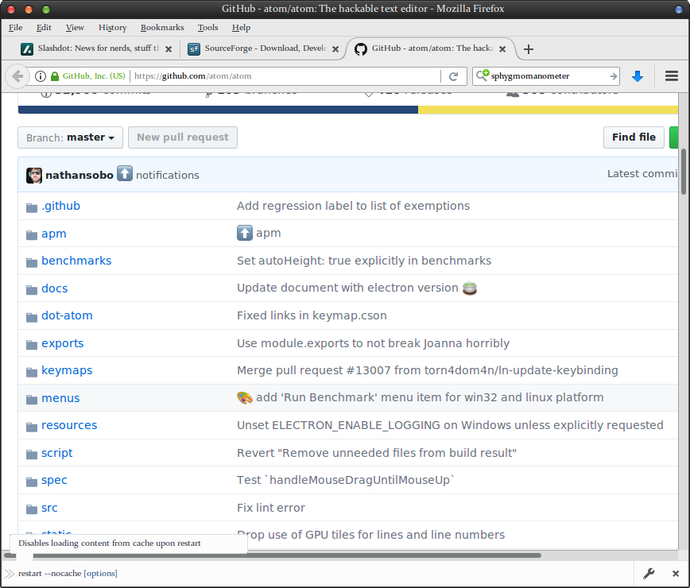
Task: Reload the page with refresh icon
Action: click(x=453, y=76)
